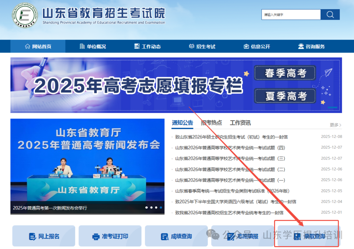The width and height of the screenshot is (354, 249).
Task: Click the 春季高考 banner button
Action: (285, 73)
